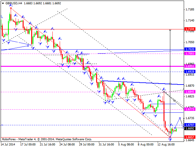Screen dimensions: 196x147
Task: Click the magenta 1.7003 price label
Action: 190,54
